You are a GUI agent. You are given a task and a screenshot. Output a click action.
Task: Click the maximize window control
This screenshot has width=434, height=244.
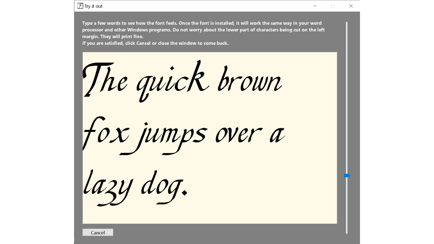pos(333,6)
